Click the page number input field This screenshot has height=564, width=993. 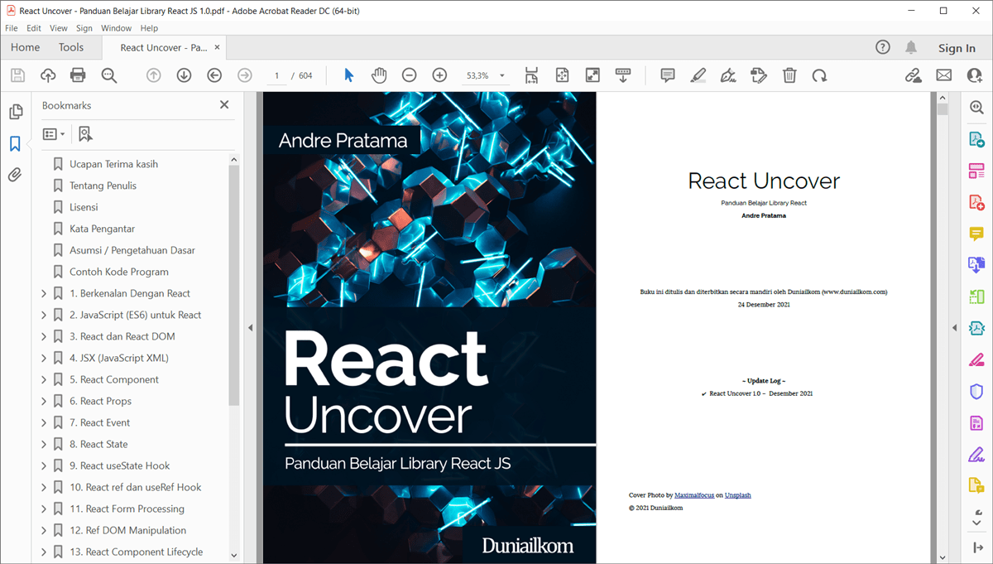[x=277, y=75]
